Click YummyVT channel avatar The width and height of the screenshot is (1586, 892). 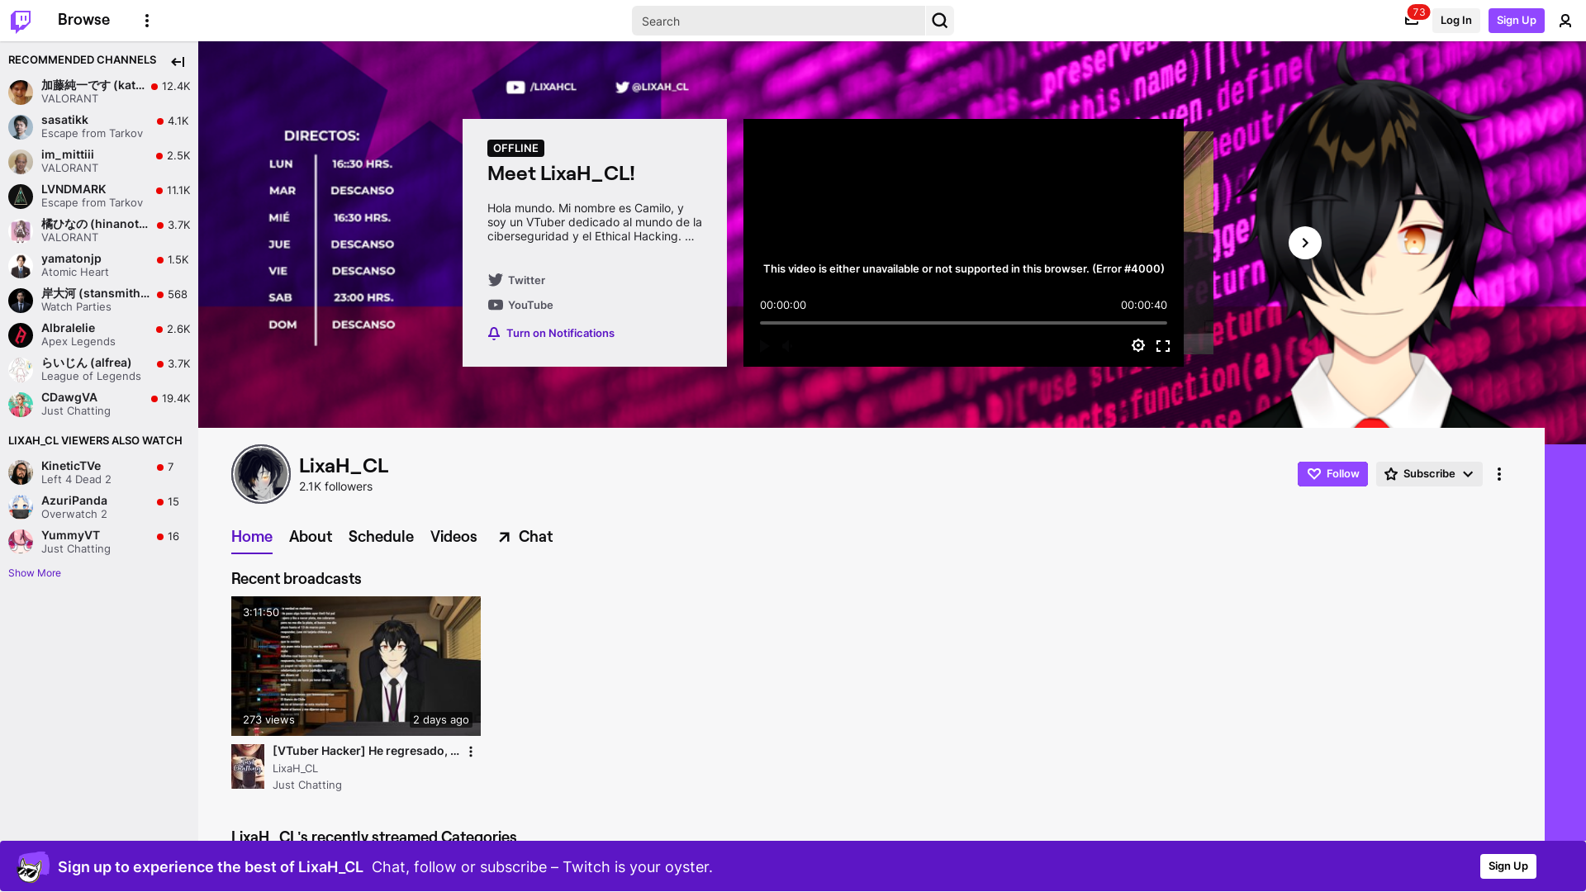coord(21,542)
